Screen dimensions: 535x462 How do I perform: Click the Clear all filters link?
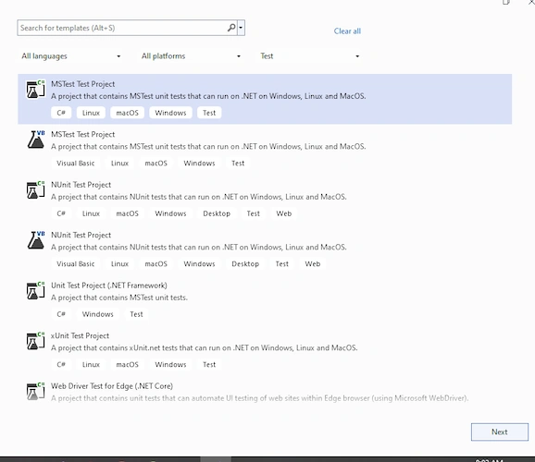click(347, 31)
